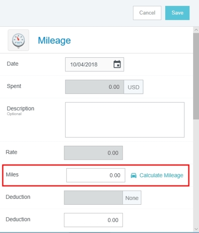Focus the Date field showing 10/04/2018
The width and height of the screenshot is (199, 233).
pyautogui.click(x=94, y=65)
